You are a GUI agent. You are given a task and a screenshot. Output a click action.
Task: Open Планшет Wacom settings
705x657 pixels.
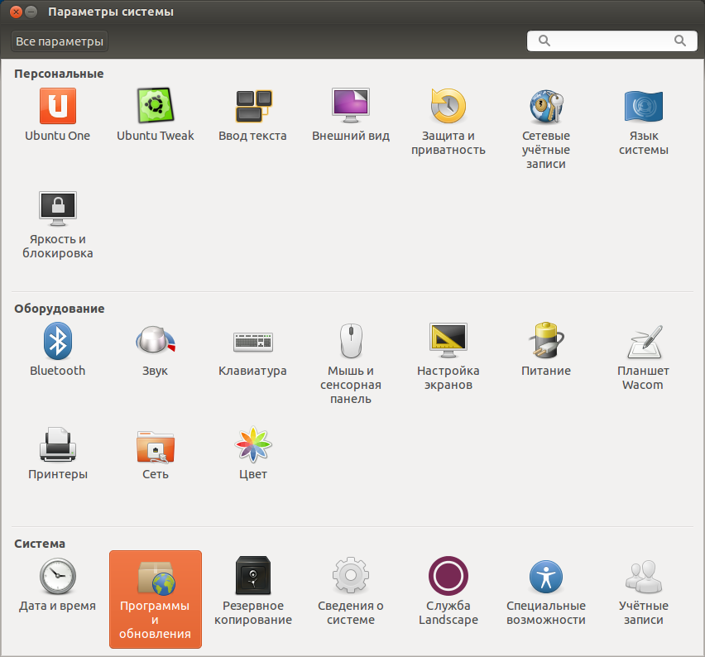pyautogui.click(x=644, y=357)
